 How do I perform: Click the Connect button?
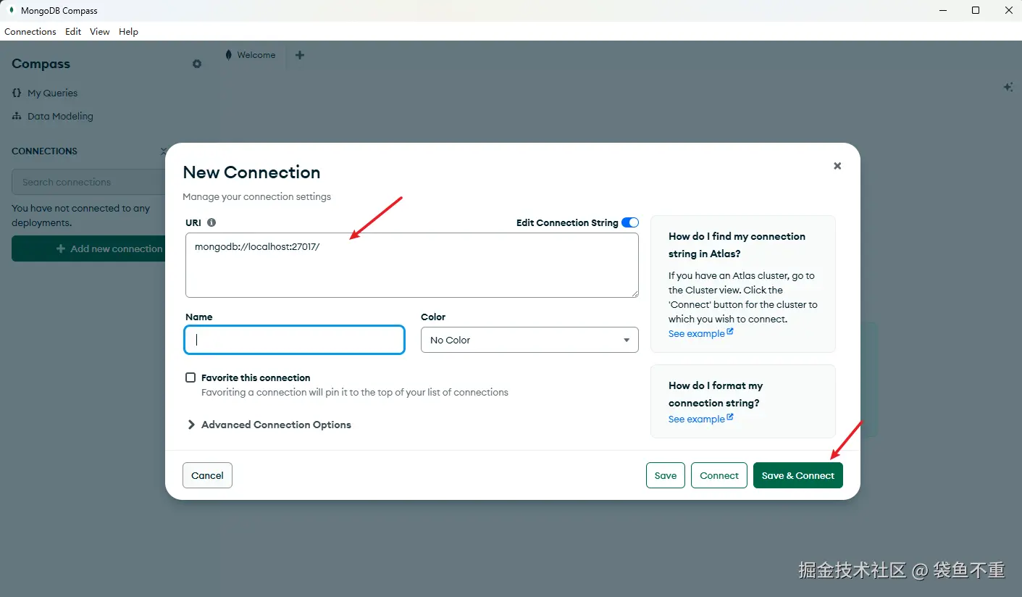tap(719, 475)
